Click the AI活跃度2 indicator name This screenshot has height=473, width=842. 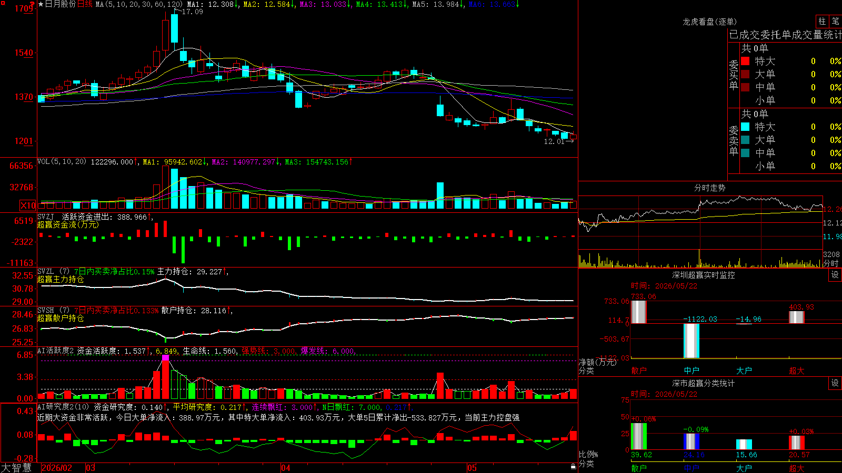pos(56,351)
